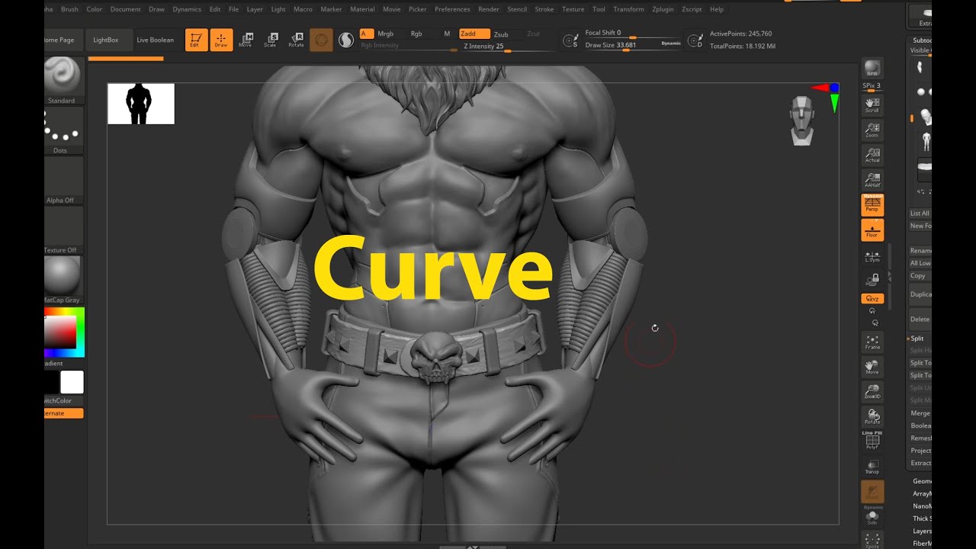Click the Zoom canvas icon
The image size is (976, 549).
click(x=872, y=130)
